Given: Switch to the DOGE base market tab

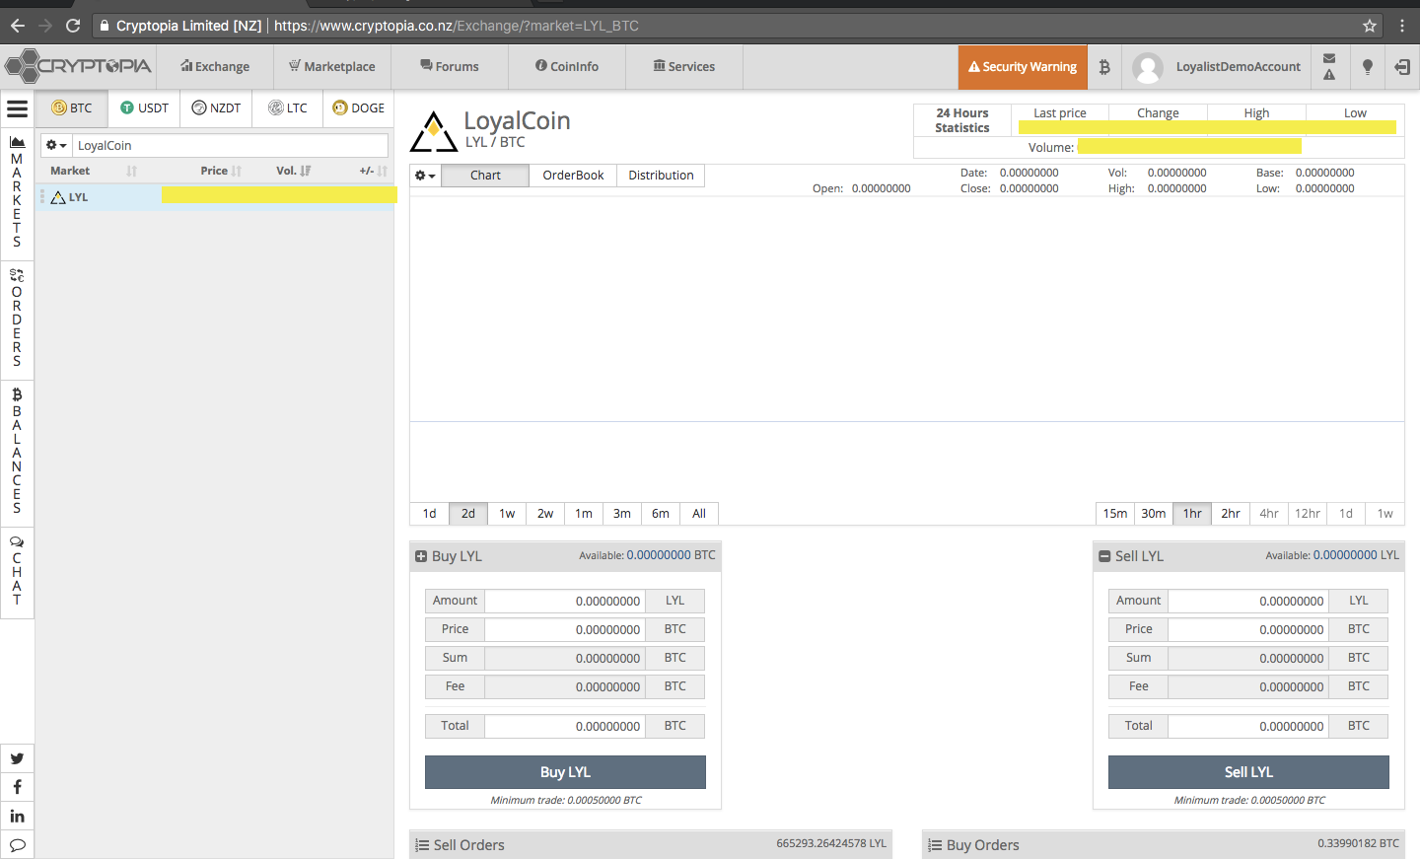Looking at the screenshot, I should [x=359, y=108].
